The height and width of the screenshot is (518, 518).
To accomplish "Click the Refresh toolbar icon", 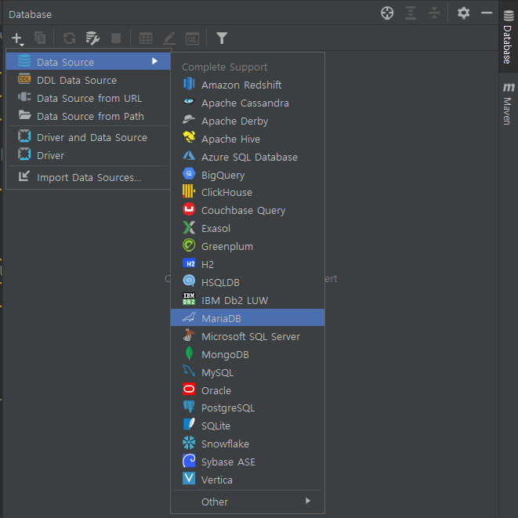I will tap(70, 38).
